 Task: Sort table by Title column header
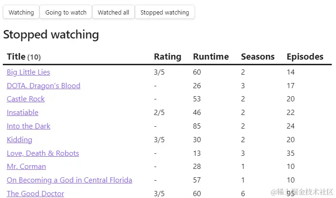(16, 57)
